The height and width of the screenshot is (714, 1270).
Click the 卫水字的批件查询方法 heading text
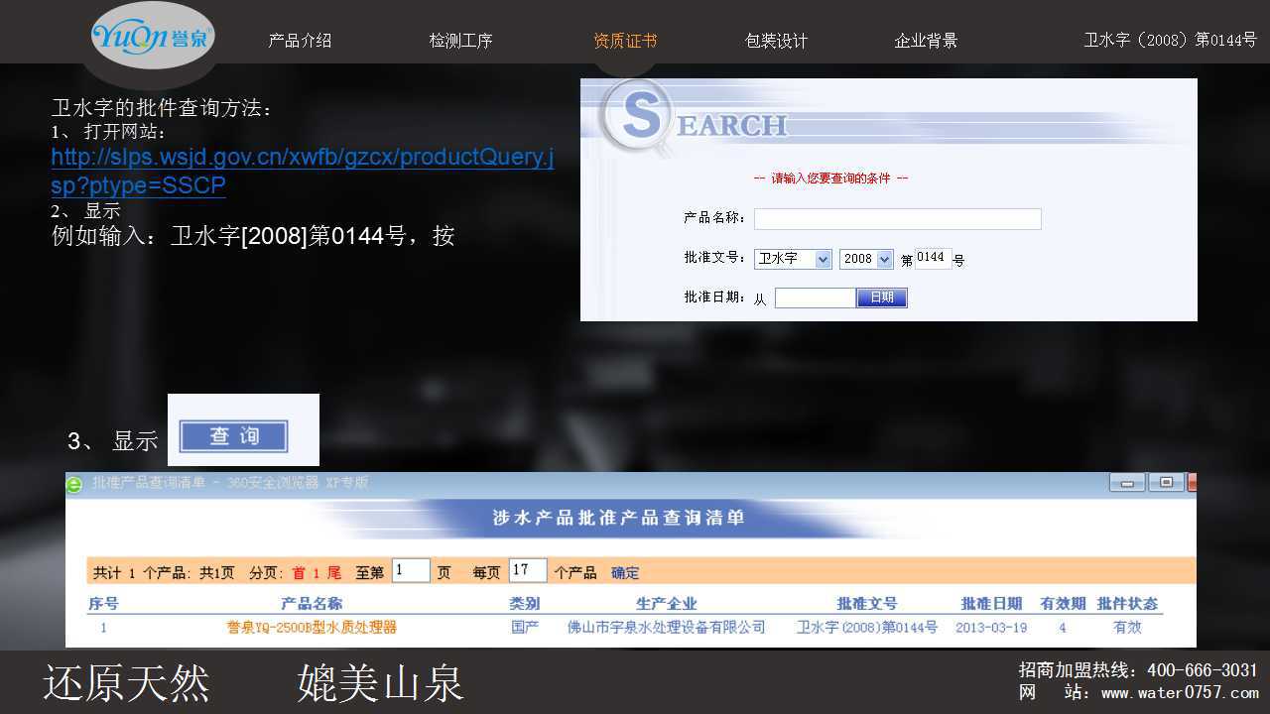(161, 108)
